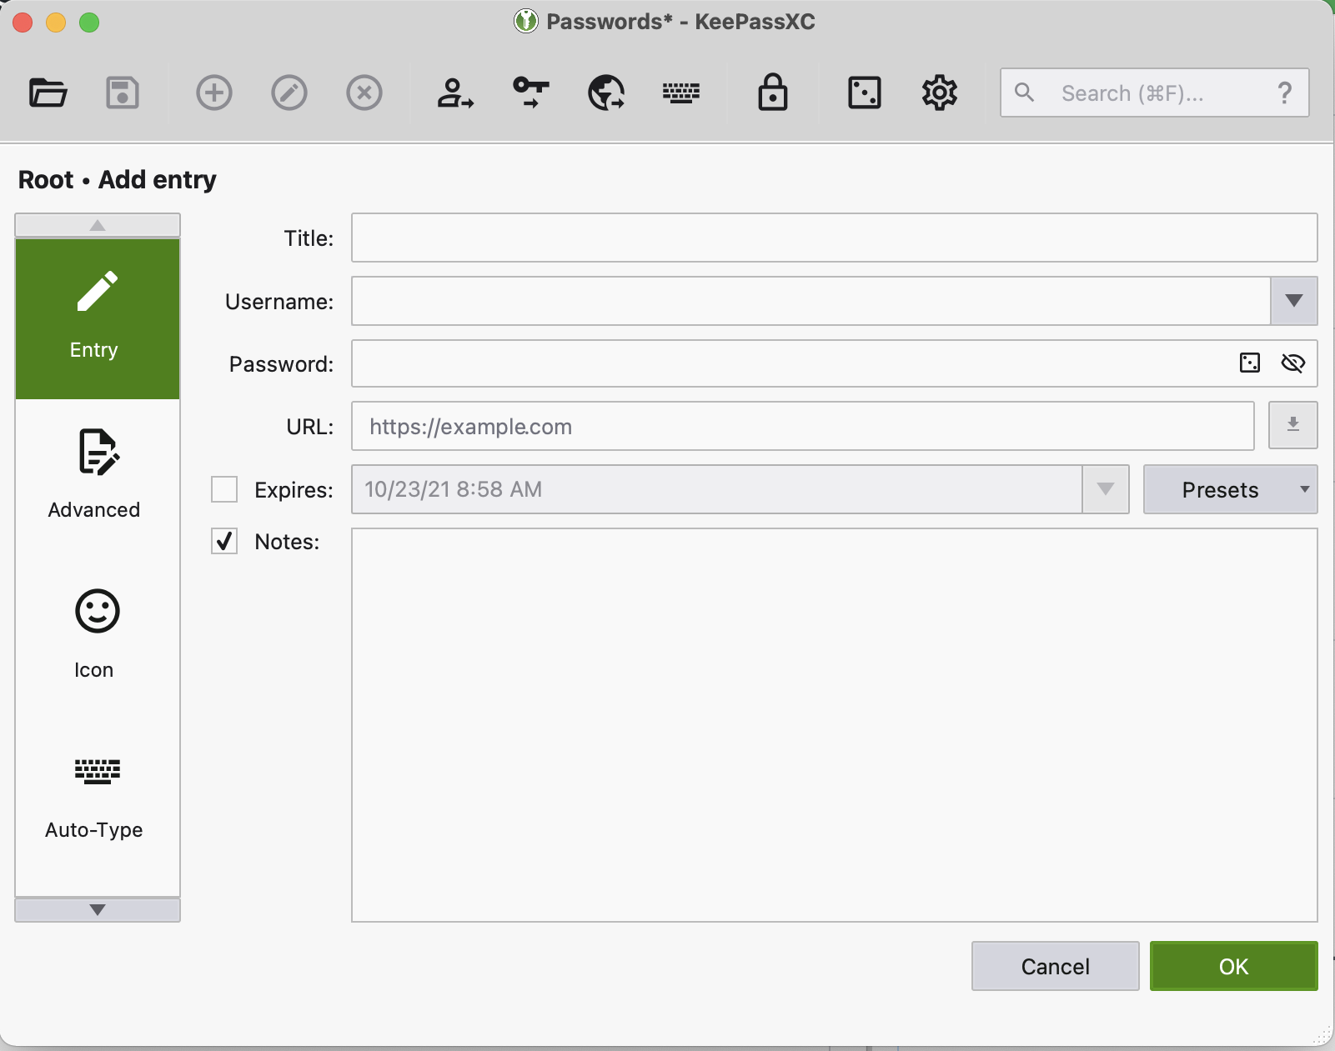
Task: Focus the Search field in toolbar
Action: tap(1155, 93)
